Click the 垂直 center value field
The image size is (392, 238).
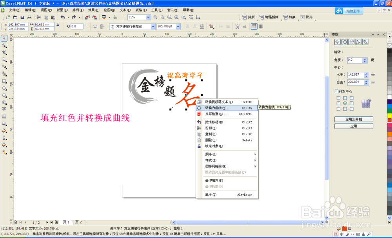(x=356, y=82)
